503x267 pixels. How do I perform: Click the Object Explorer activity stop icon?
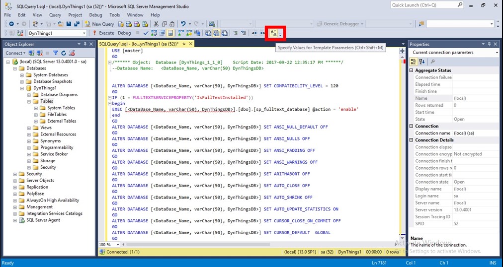click(48, 53)
